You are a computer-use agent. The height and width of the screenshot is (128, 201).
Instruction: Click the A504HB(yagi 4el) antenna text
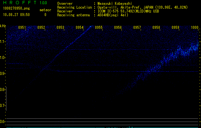[x=113, y=15]
